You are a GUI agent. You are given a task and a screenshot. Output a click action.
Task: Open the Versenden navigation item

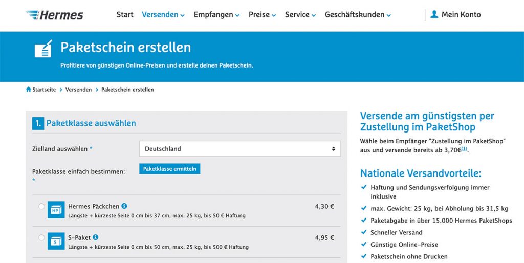tap(160, 15)
